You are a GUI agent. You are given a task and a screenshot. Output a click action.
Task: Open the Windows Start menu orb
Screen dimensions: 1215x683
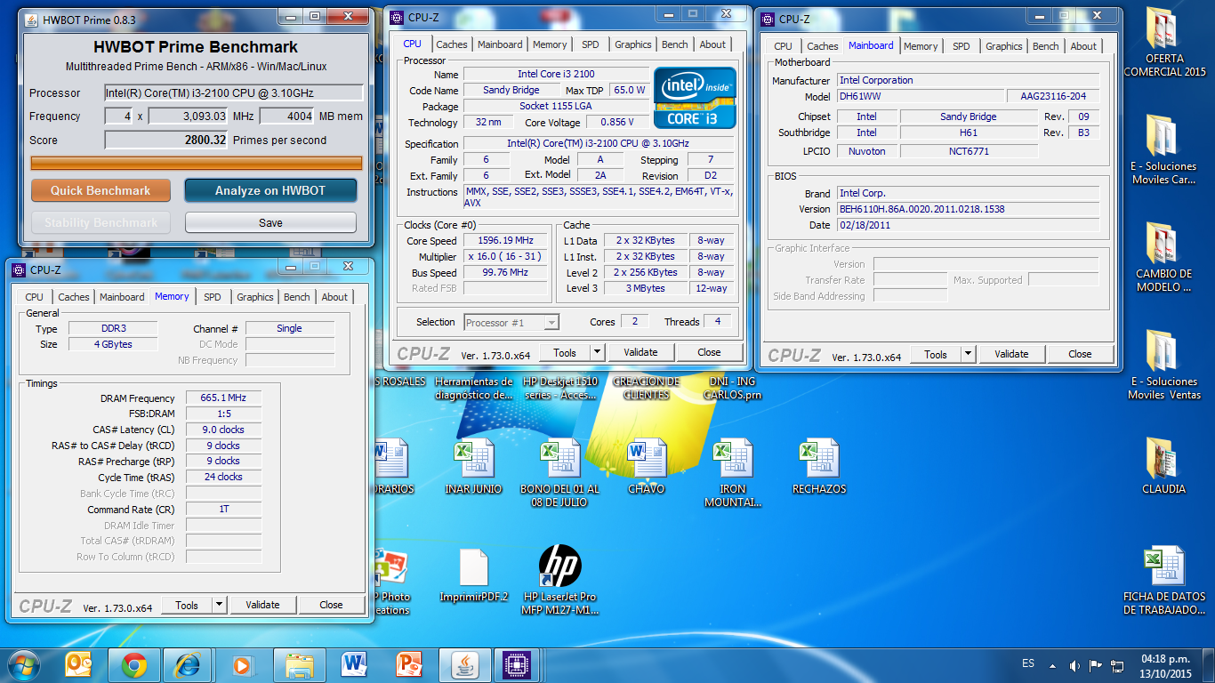[24, 664]
